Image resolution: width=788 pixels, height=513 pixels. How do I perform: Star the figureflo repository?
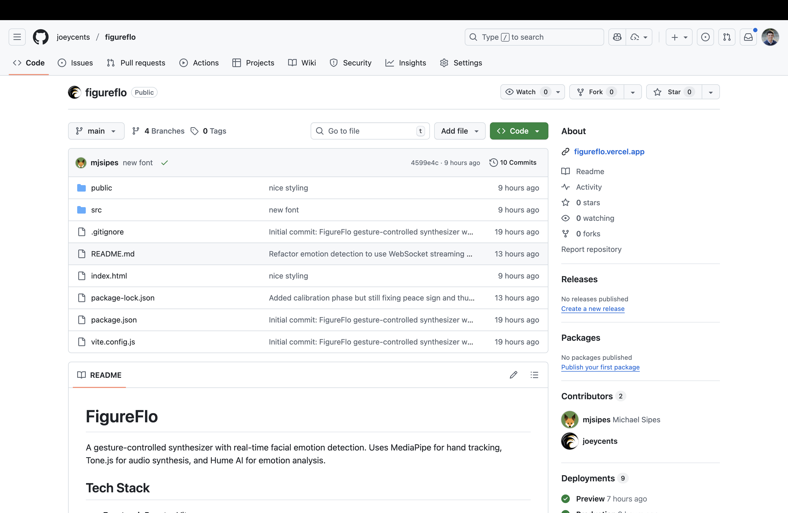(674, 92)
